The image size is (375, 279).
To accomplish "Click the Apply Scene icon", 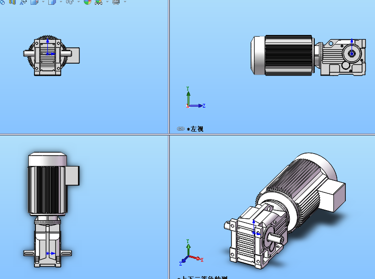I will coord(99,2).
